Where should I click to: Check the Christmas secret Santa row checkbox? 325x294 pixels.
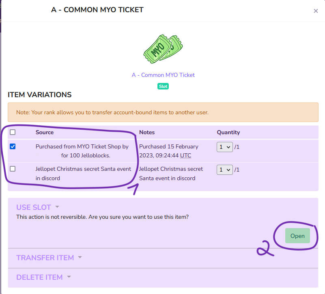13,169
